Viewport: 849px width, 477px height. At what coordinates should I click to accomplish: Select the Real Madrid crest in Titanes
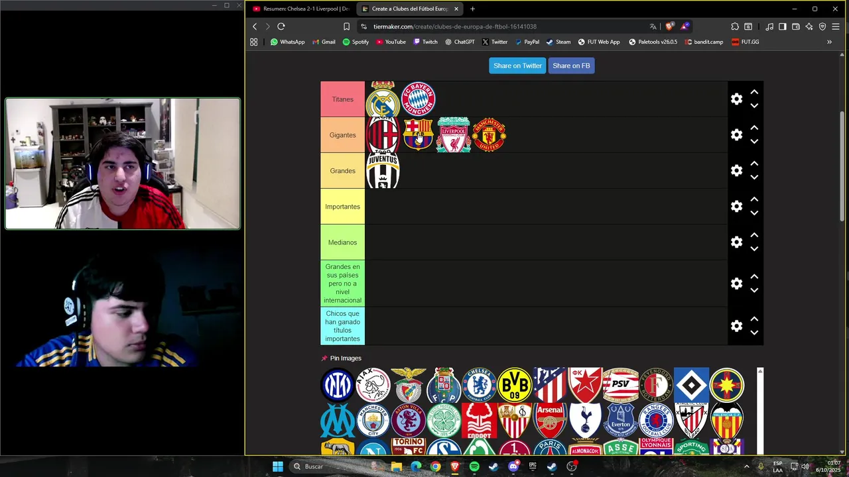(383, 99)
